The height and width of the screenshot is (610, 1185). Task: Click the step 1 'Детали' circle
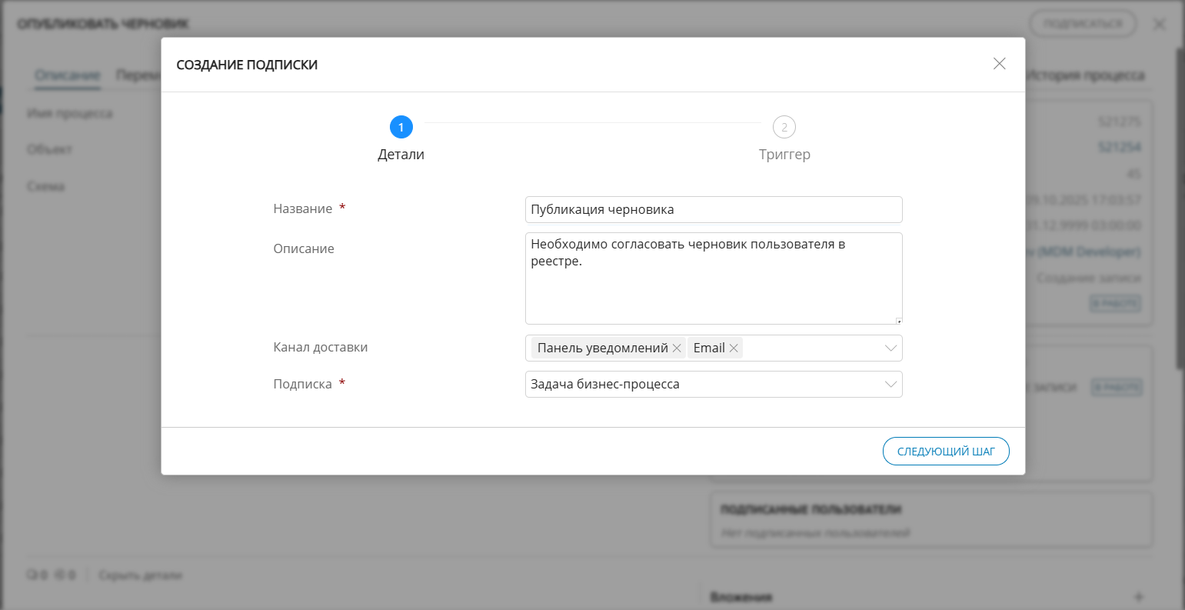[401, 127]
